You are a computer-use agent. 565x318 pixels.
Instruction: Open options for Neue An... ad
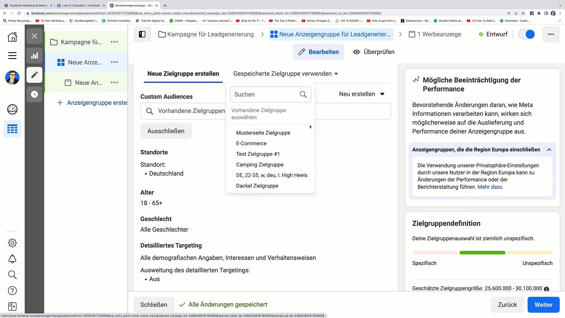(114, 82)
